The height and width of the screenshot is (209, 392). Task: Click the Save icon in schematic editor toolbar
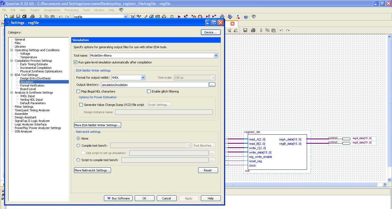(x=245, y=30)
